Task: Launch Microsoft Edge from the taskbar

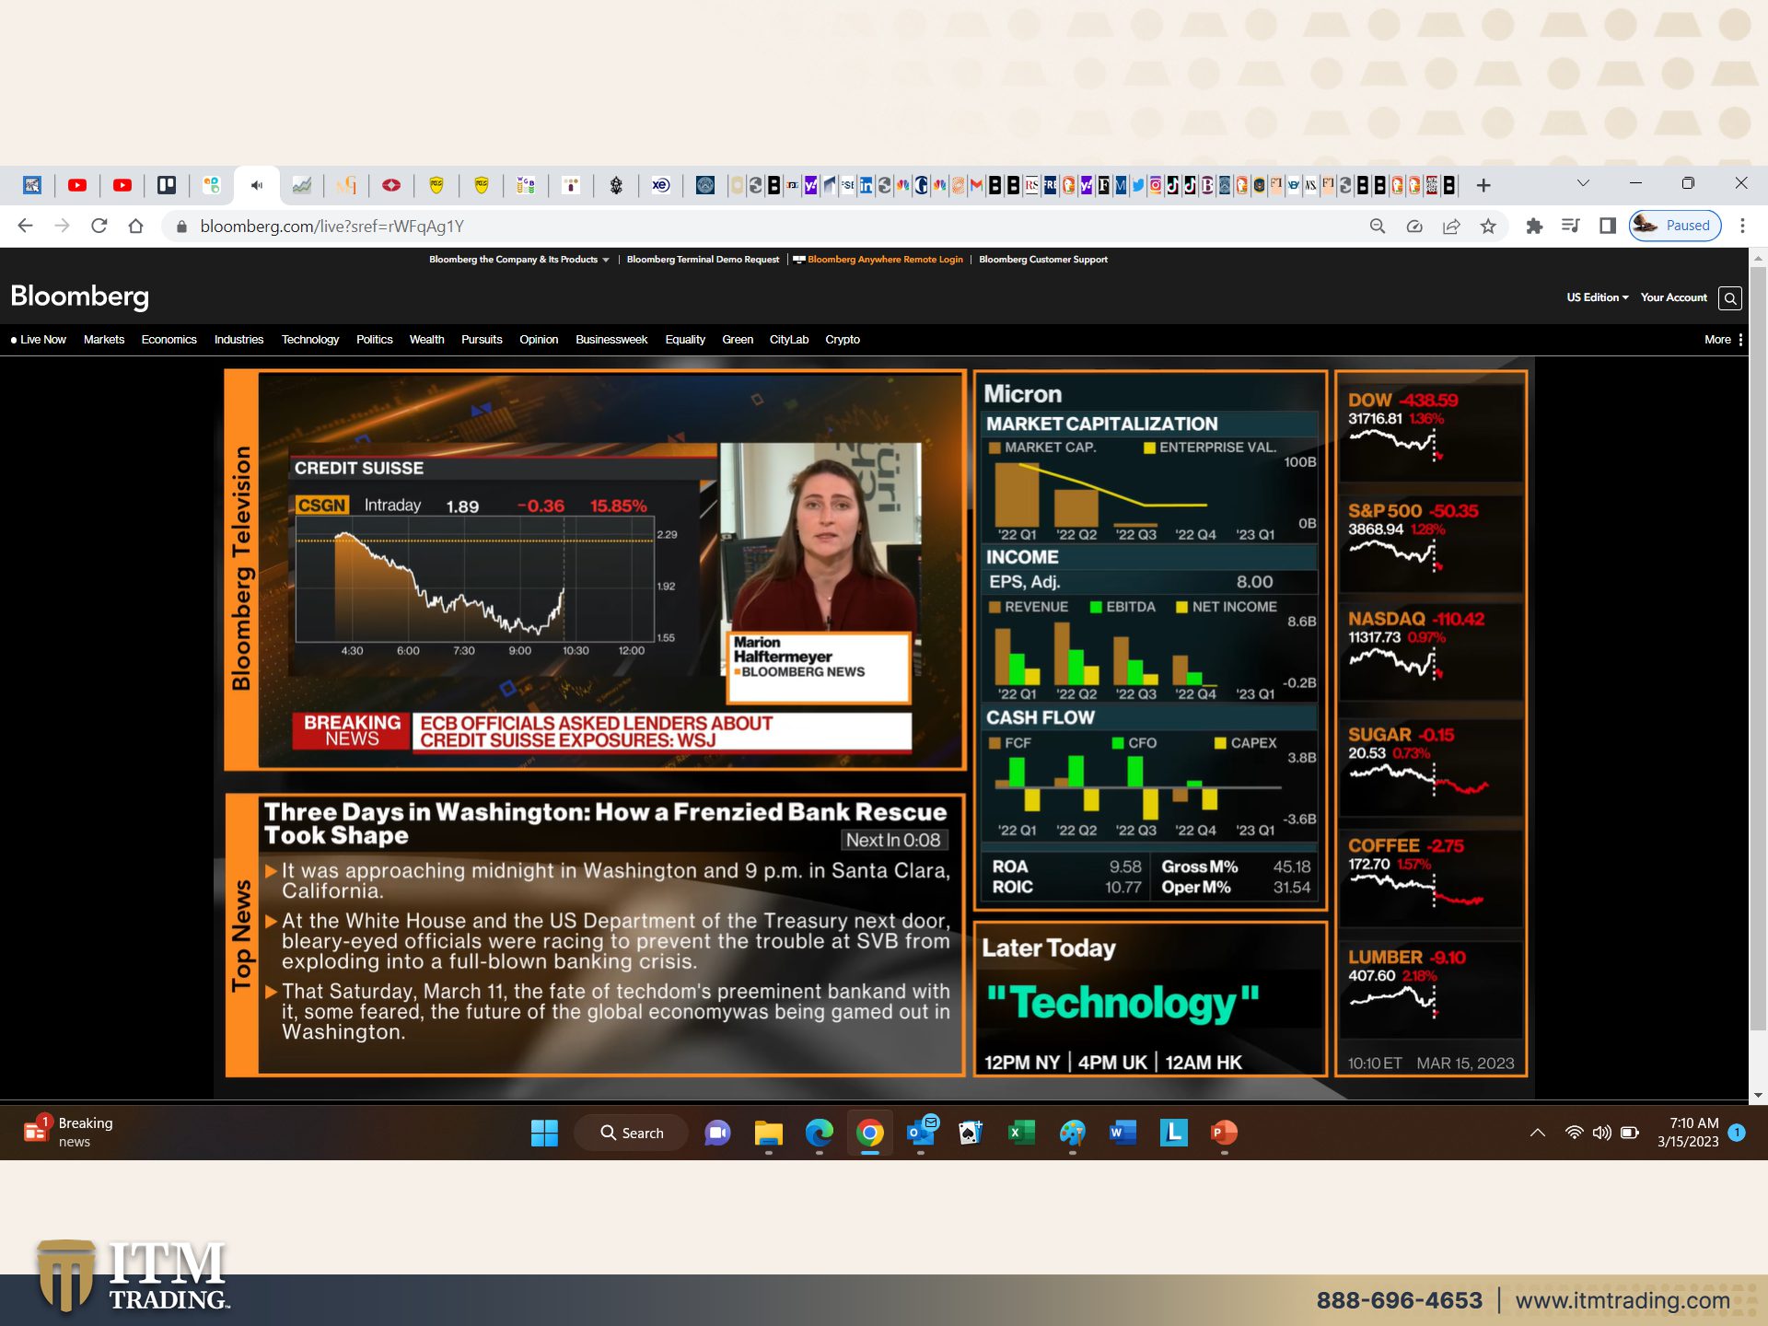Action: pyautogui.click(x=819, y=1133)
